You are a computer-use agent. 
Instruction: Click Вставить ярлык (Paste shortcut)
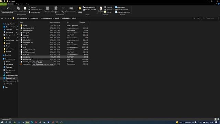point(34,12)
